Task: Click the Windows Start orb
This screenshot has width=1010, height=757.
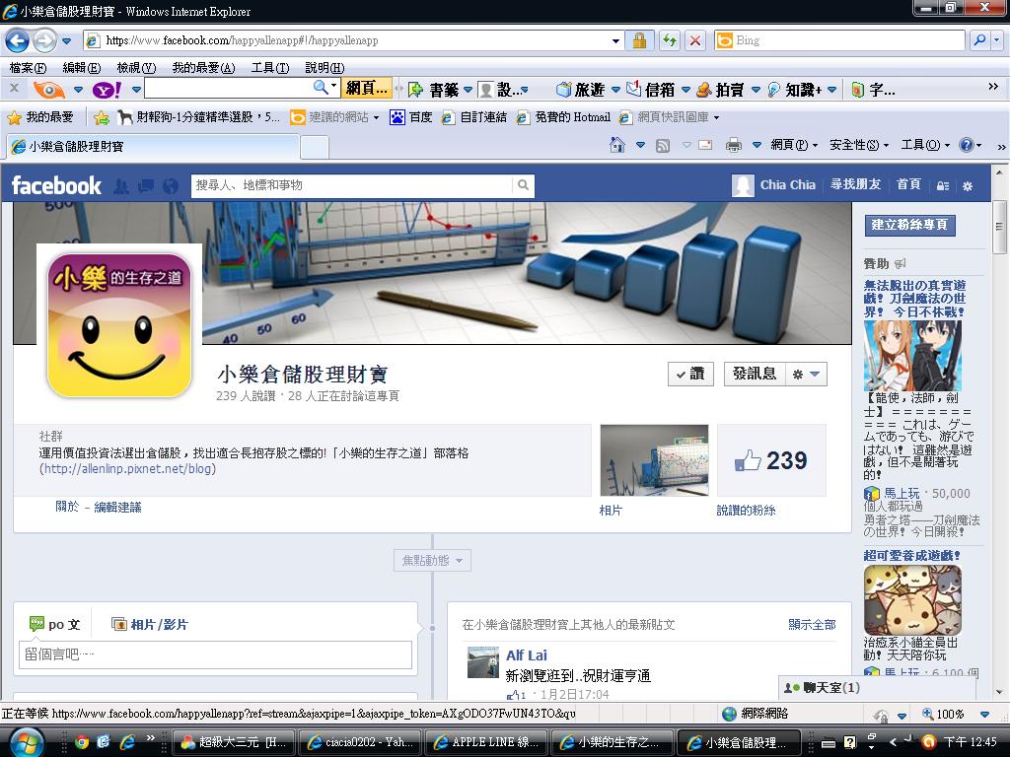Action: (26, 741)
